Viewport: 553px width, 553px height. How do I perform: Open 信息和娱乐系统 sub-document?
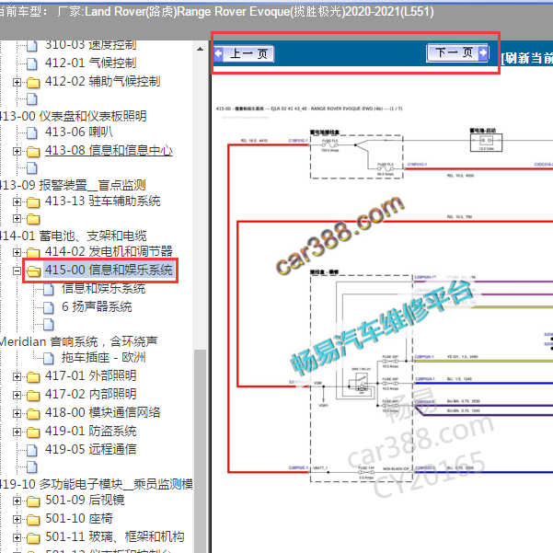tap(103, 289)
